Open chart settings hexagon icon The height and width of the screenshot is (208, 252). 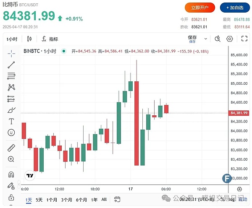click(x=230, y=39)
